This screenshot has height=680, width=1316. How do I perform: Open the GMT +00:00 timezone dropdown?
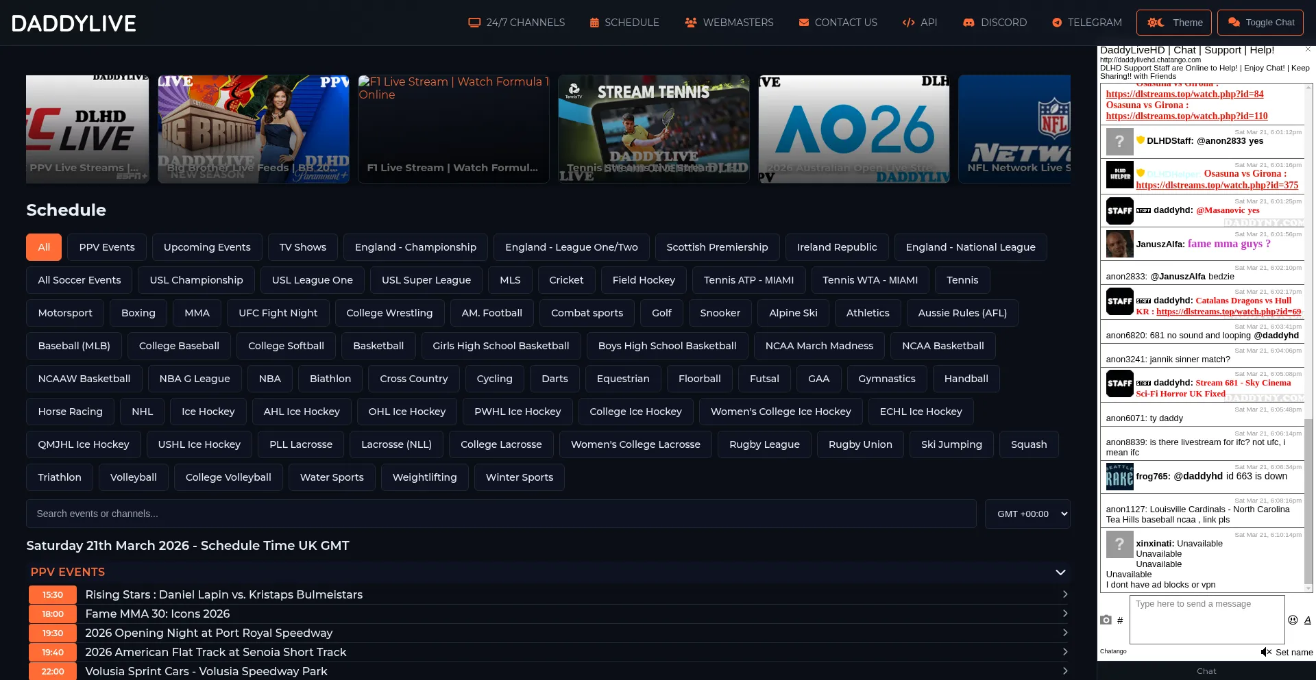tap(1027, 514)
